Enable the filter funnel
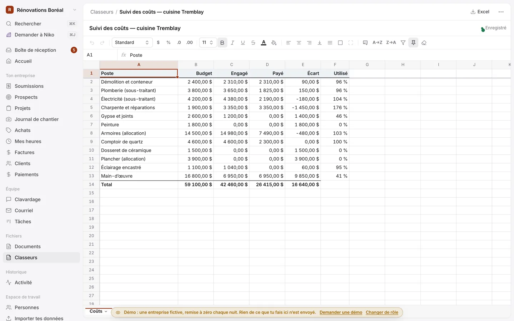 click(x=403, y=43)
